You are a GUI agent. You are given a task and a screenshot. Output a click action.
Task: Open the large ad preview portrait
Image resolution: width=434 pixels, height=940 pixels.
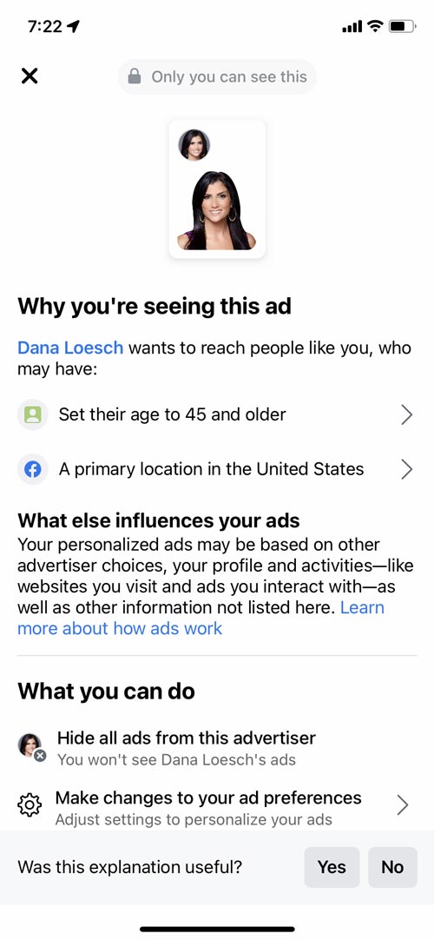click(x=217, y=210)
